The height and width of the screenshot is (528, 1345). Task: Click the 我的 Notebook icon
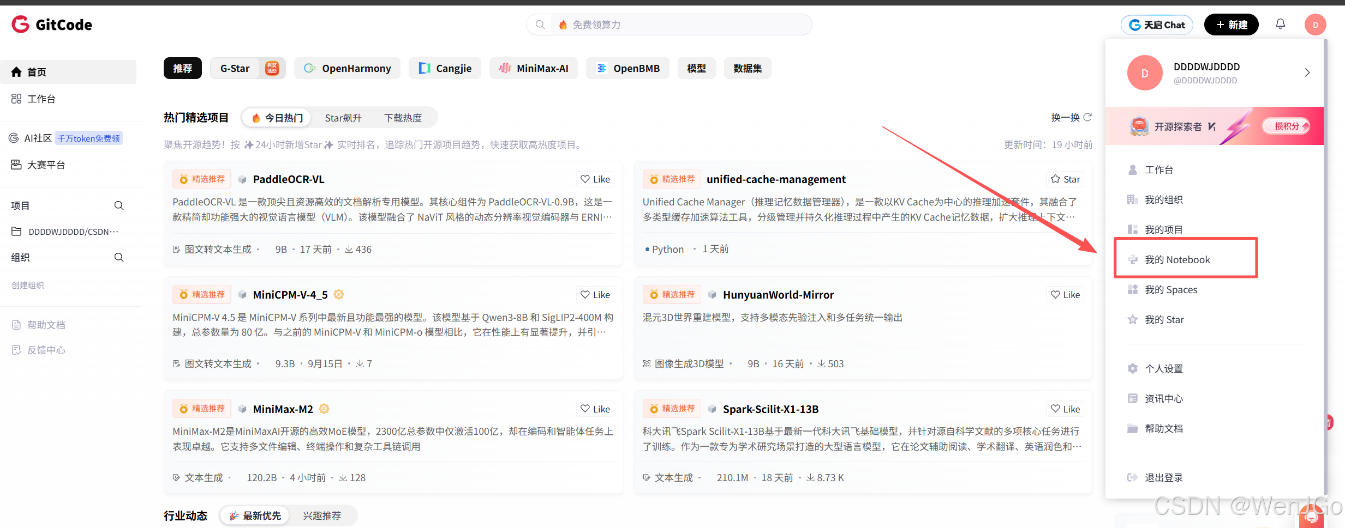click(x=1133, y=259)
